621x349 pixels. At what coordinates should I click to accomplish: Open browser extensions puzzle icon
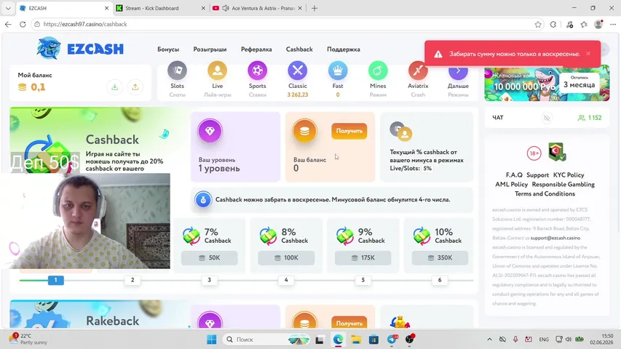coord(553,25)
